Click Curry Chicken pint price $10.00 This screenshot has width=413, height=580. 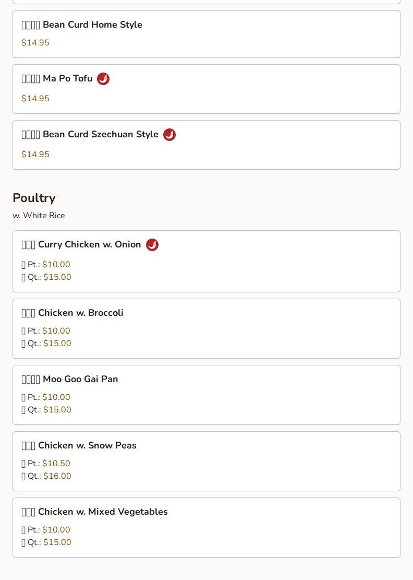(56, 265)
